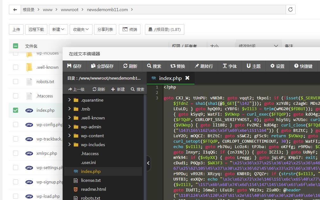Go up one level with 上一级
This screenshot has height=200, width=320.
coord(76,89)
